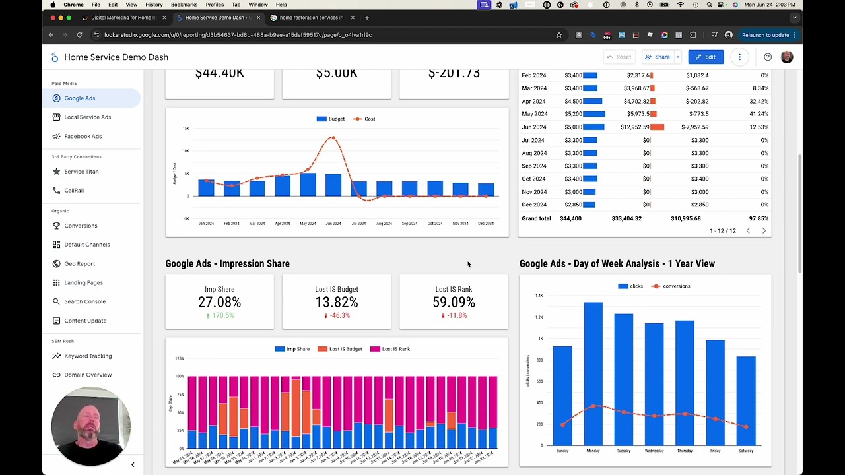Open the Bookmarks menu in menu bar

[x=184, y=5]
